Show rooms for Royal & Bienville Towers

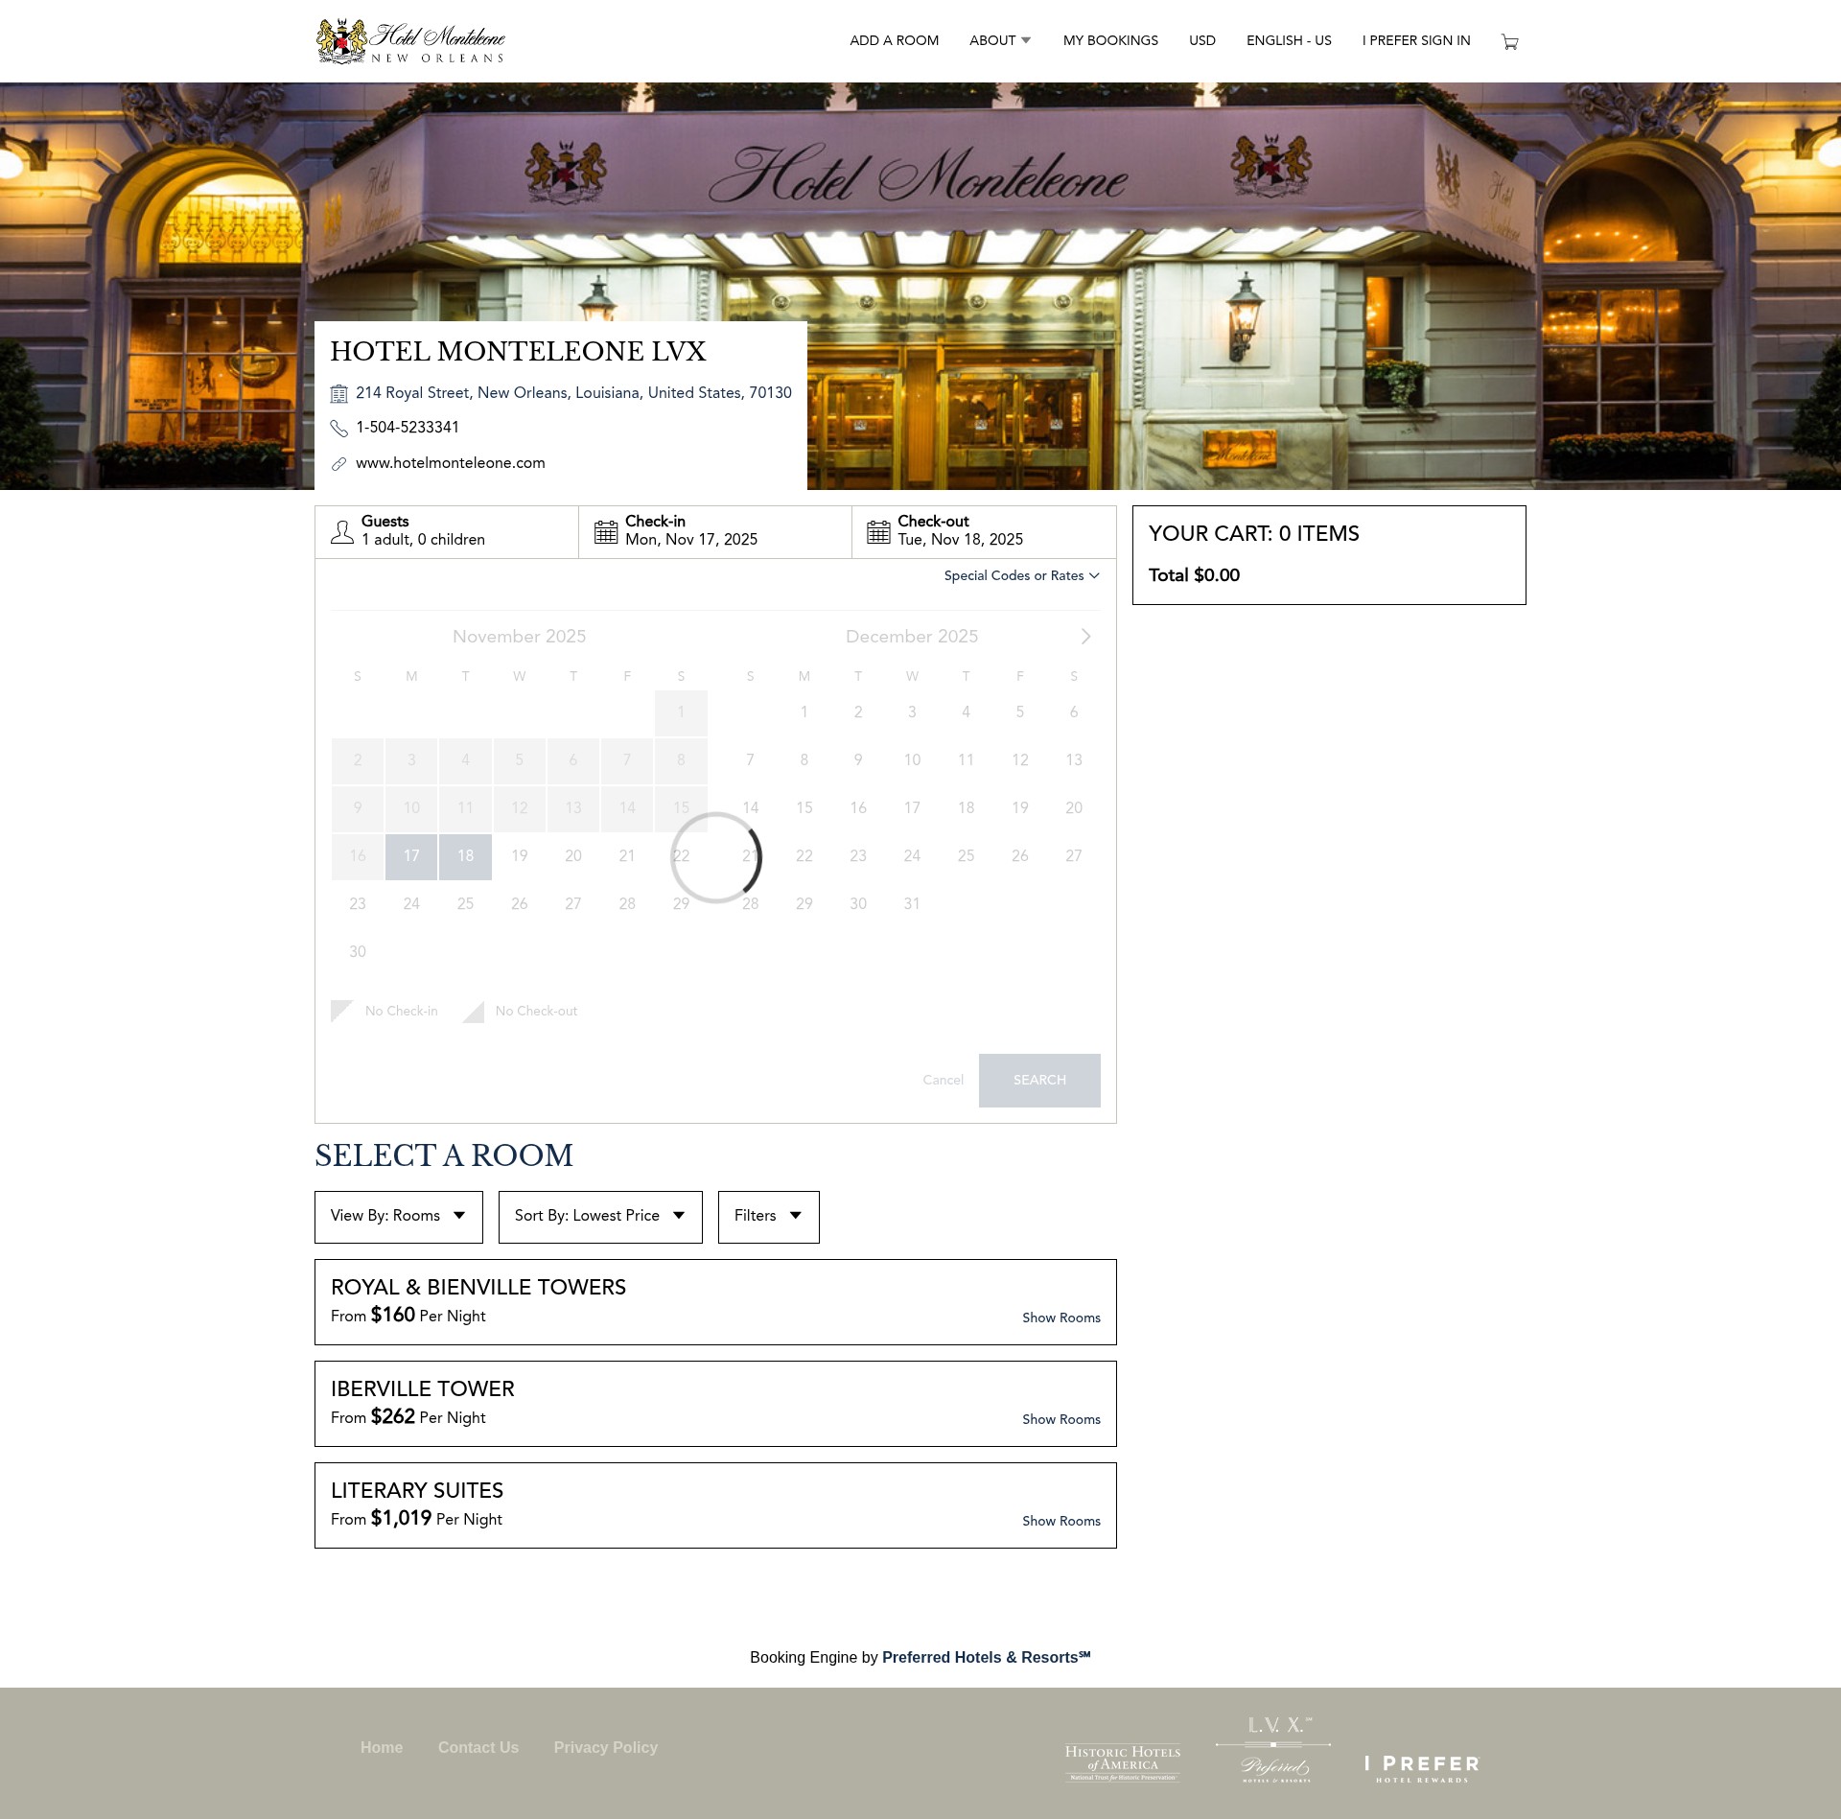point(1060,1318)
